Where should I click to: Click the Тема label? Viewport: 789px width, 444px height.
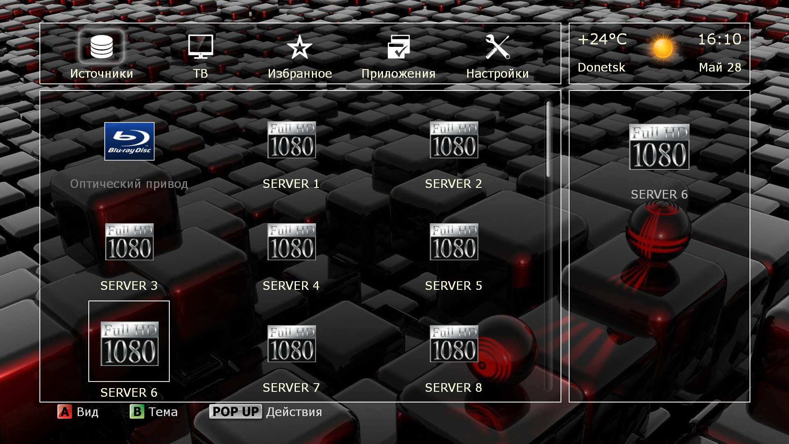pos(163,412)
